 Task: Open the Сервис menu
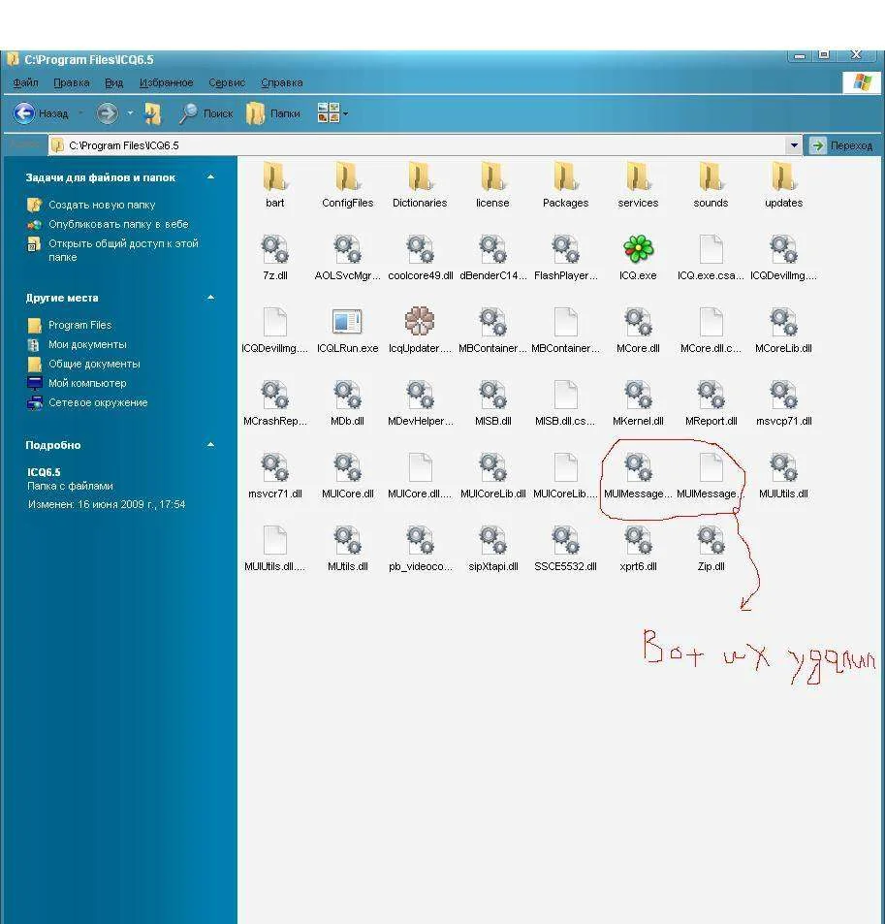227,82
